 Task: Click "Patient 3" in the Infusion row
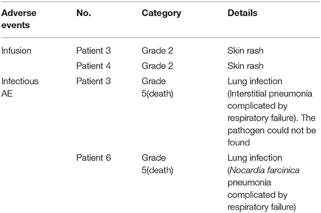pyautogui.click(x=94, y=51)
